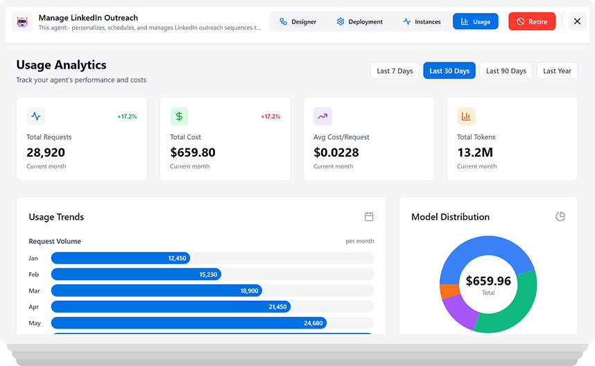This screenshot has width=595, height=366.
Task: Choose the Last Year time range
Action: coord(557,71)
